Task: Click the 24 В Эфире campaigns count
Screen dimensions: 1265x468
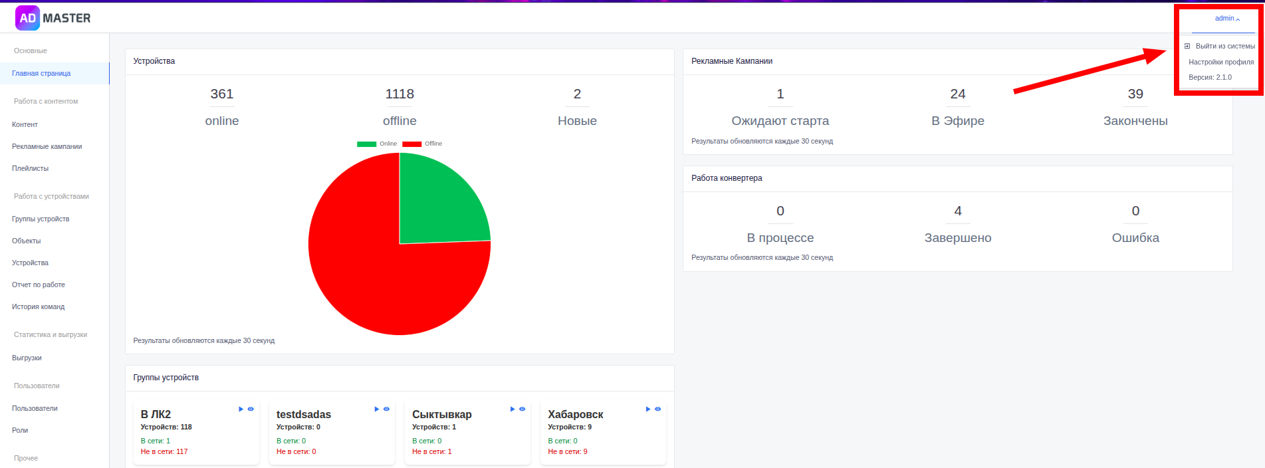Action: [958, 94]
